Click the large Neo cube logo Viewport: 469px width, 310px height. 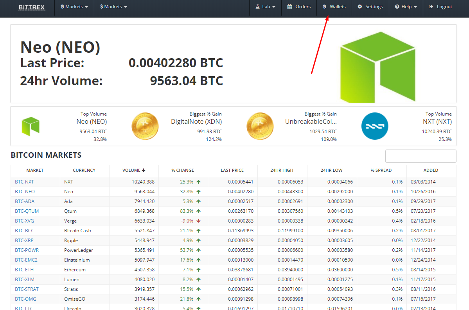(x=378, y=67)
